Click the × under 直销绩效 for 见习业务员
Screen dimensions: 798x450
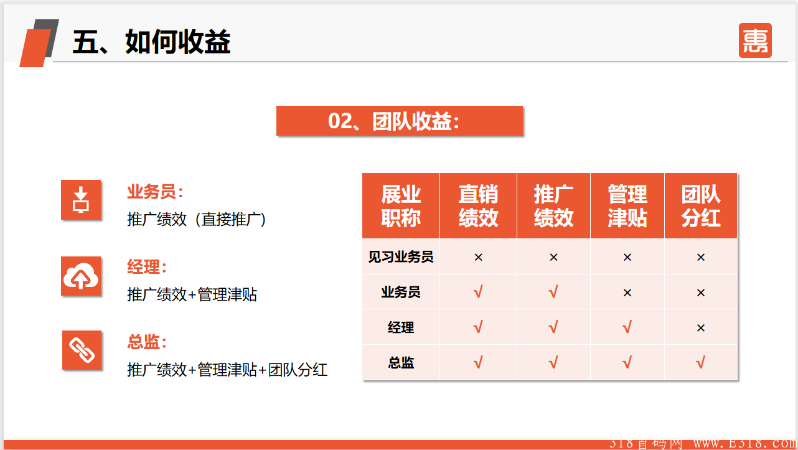coord(478,257)
